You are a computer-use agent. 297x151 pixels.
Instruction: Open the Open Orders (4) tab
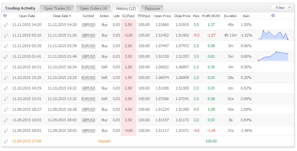(93, 9)
